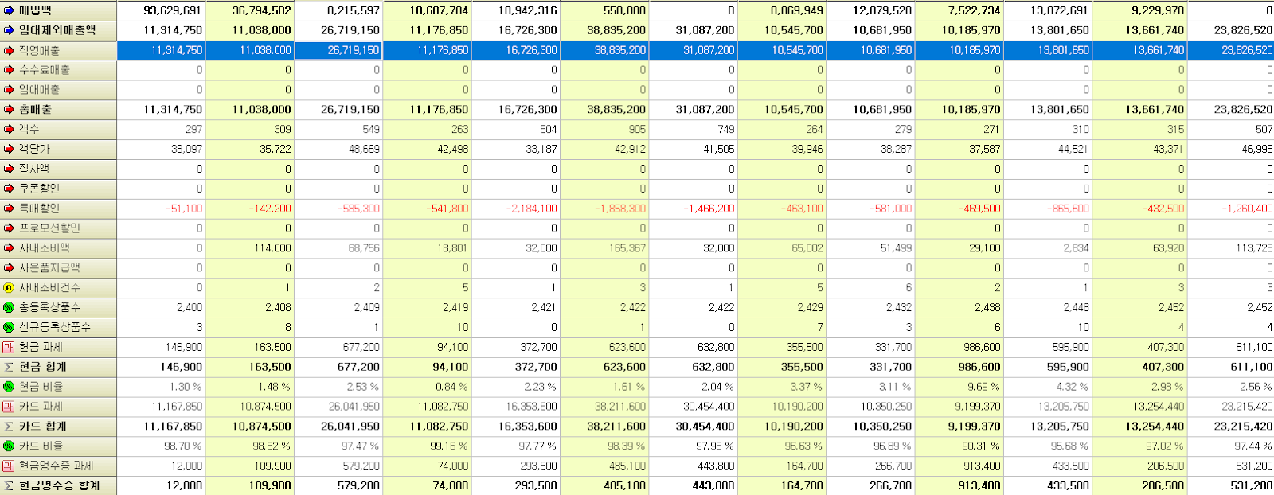Viewport: 1274px width, 495px height.
Task: Click the red arrow icon beside 쿠폰할인
Action: [9, 189]
